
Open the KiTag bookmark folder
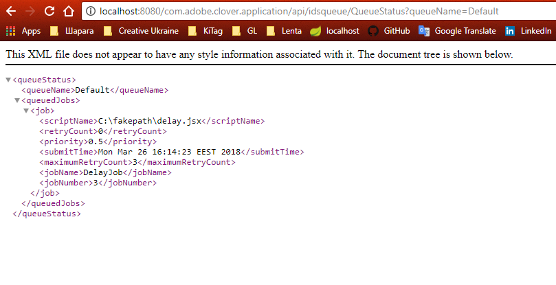click(205, 31)
